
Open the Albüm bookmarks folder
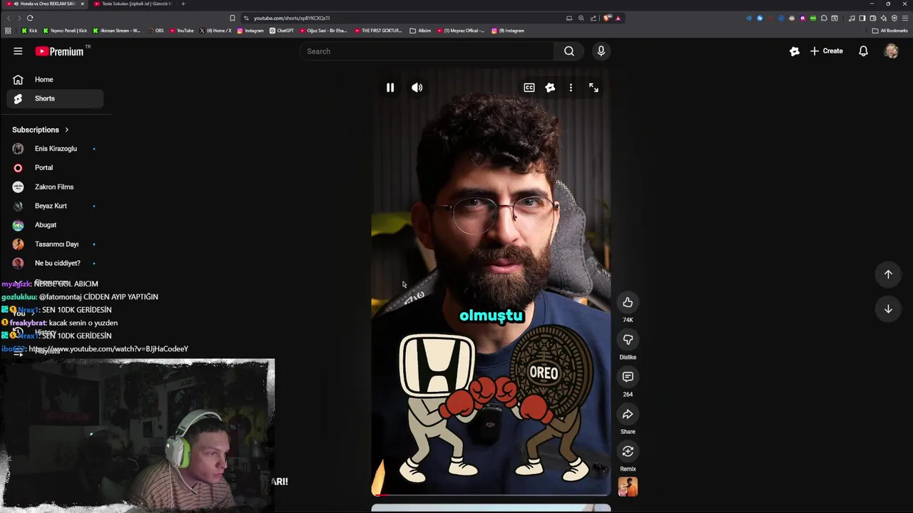pos(420,31)
